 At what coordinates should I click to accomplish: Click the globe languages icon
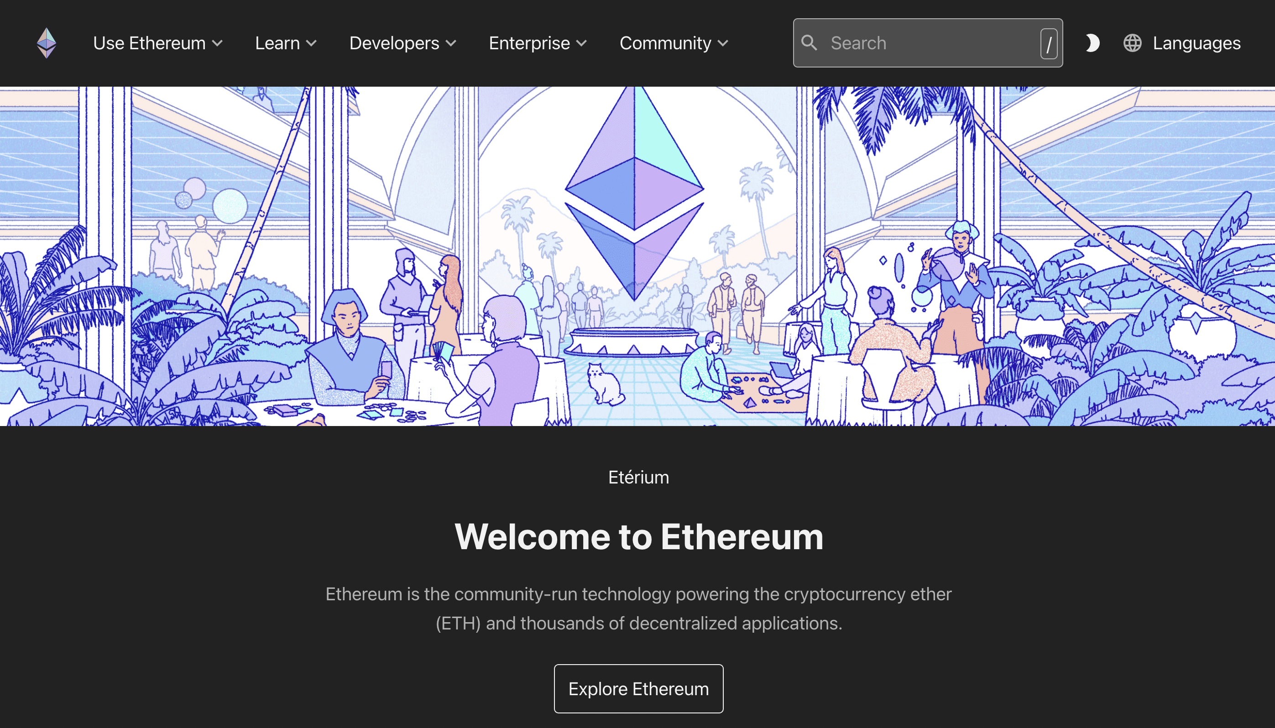point(1133,43)
